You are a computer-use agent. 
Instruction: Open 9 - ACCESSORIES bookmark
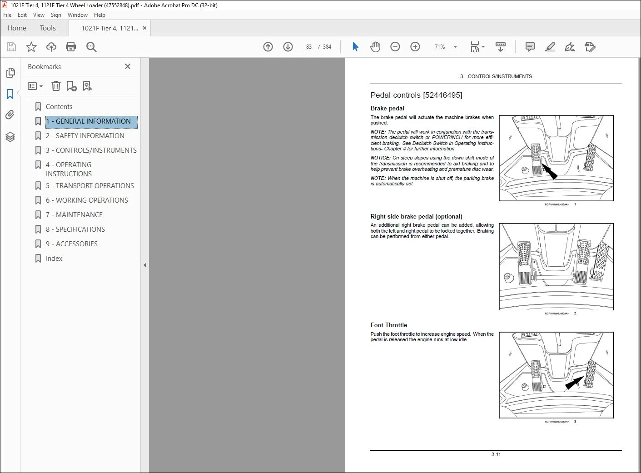tap(72, 244)
